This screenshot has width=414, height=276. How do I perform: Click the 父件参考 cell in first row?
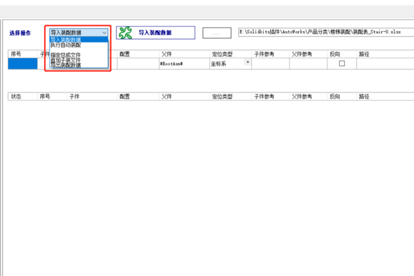pos(308,64)
